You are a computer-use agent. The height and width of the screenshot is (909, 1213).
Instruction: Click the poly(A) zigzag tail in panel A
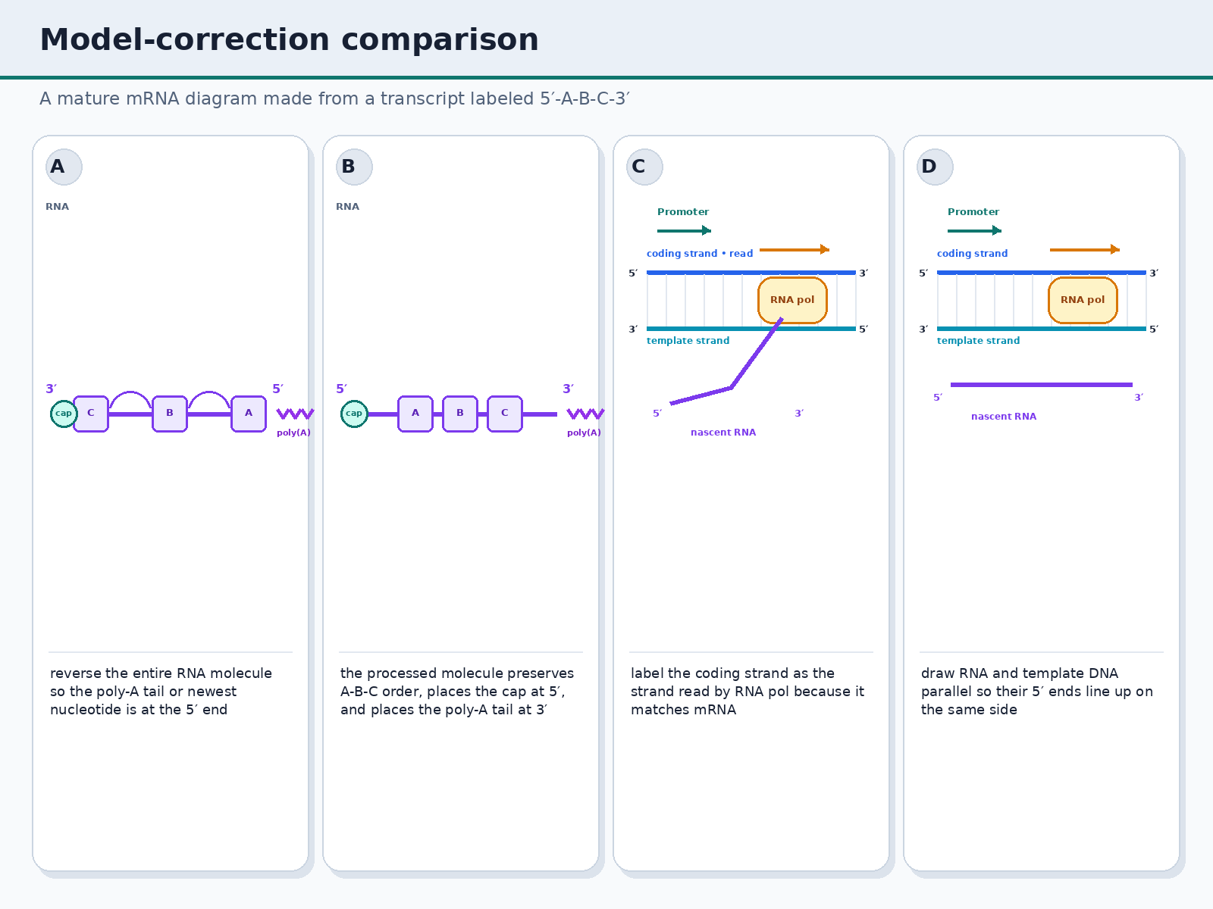295,414
